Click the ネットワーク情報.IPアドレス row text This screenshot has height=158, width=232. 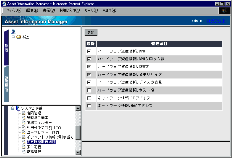(x=124, y=98)
